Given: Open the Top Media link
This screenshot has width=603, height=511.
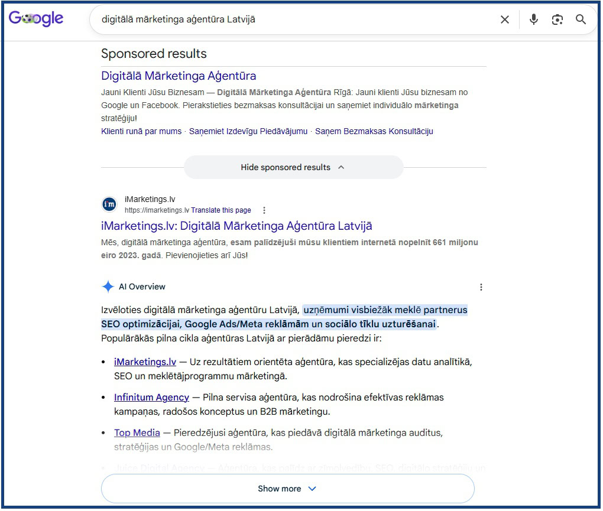Looking at the screenshot, I should [x=137, y=432].
